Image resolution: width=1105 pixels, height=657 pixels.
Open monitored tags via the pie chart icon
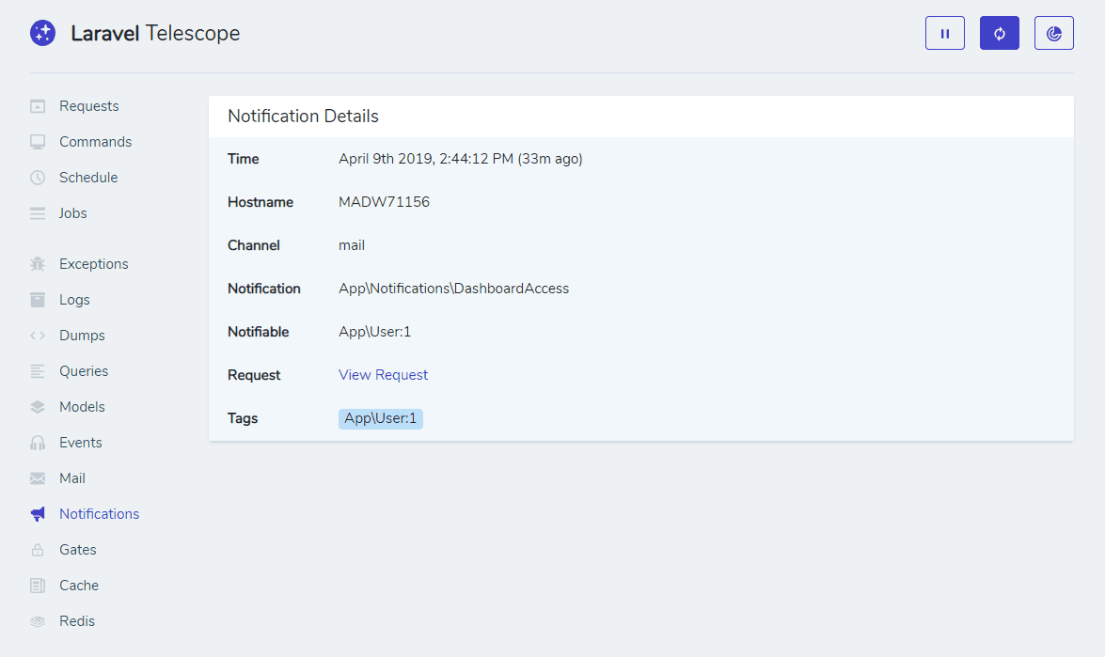[1053, 32]
